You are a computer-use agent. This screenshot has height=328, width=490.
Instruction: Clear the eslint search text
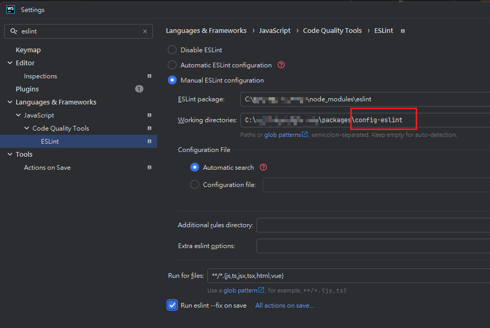(x=145, y=31)
